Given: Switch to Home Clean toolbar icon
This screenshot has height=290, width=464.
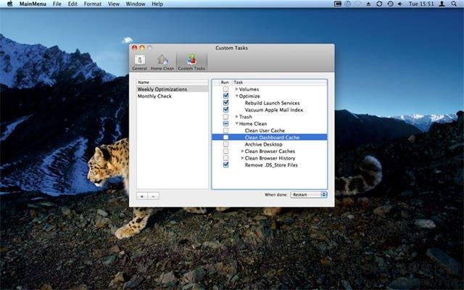Looking at the screenshot, I should (x=162, y=62).
